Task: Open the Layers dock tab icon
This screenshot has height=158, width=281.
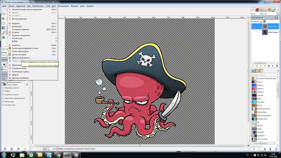Action: pos(253,10)
